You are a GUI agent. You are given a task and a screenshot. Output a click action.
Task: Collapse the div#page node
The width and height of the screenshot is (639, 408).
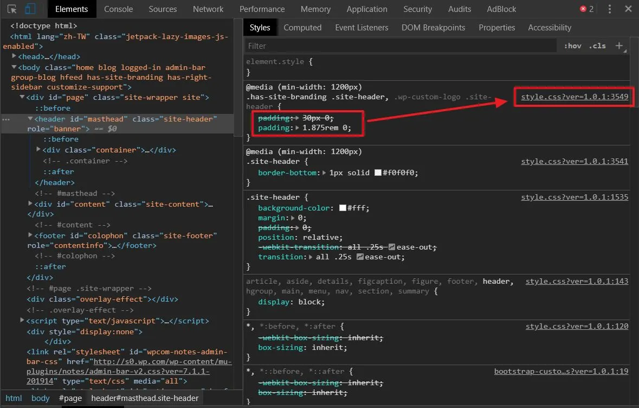[22, 97]
